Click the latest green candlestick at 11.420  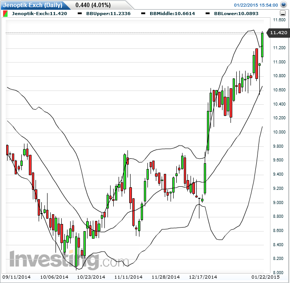click(262, 45)
